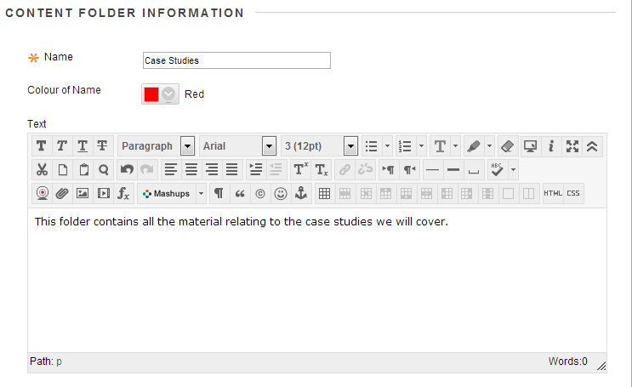Image resolution: width=632 pixels, height=387 pixels.
Task: Click the Undo arrow icon
Action: tap(127, 169)
